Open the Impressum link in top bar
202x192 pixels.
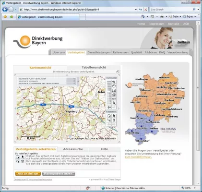pyautogui.click(x=157, y=24)
